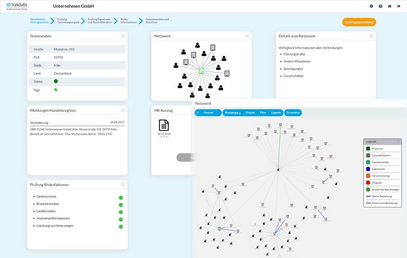Click the Insolvenzinformationen green status indicator
Screen dimensions: 407x258
coord(121,219)
